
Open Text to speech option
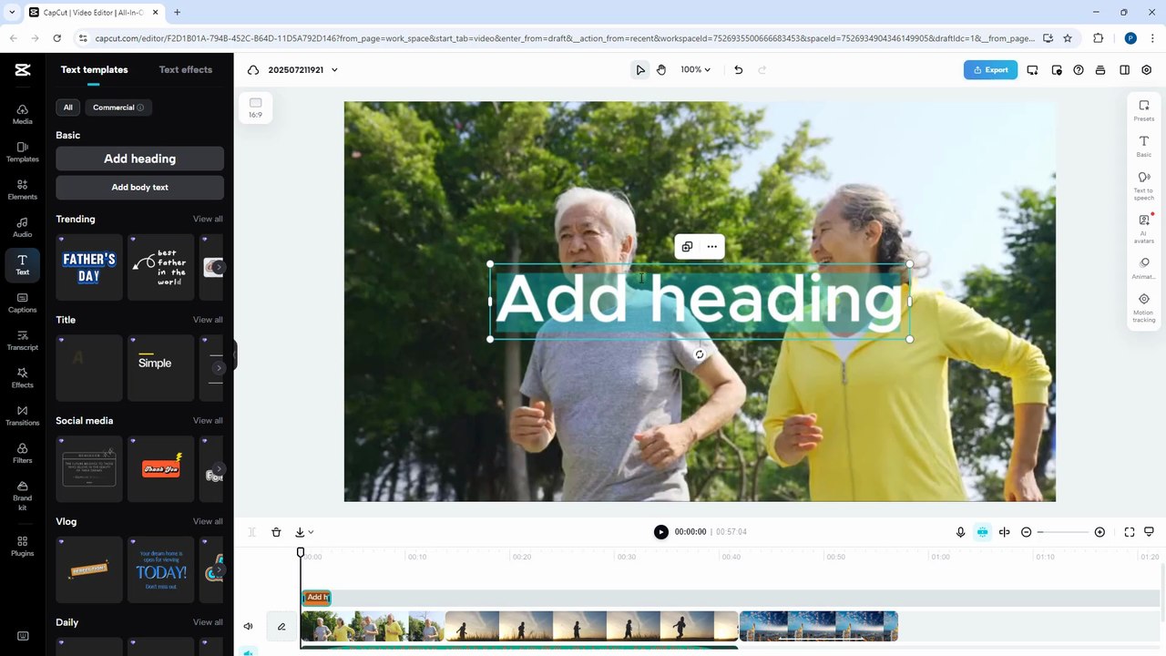pyautogui.click(x=1143, y=185)
